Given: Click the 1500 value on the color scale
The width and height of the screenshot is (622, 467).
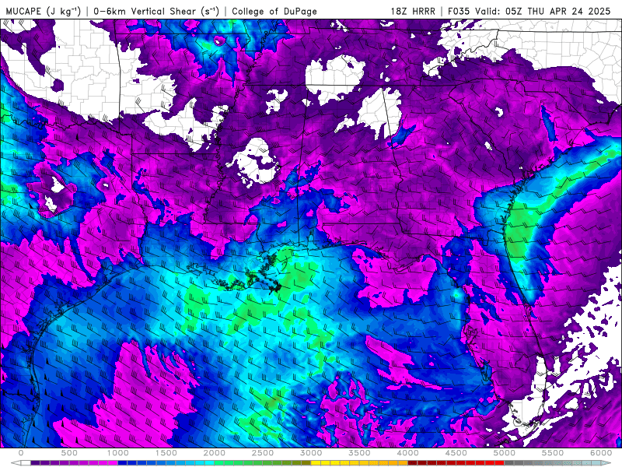Looking at the screenshot, I should click(x=166, y=453).
